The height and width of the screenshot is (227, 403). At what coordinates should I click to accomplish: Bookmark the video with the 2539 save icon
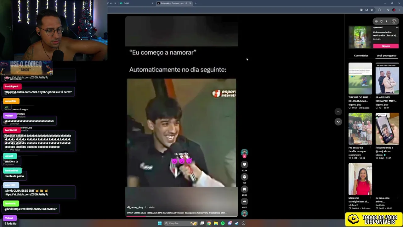[244, 189]
